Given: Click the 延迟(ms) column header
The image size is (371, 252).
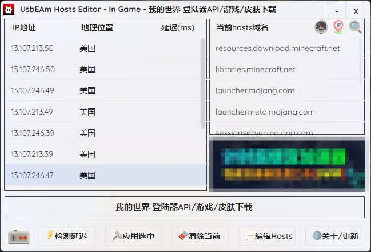Looking at the screenshot, I should 178,27.
